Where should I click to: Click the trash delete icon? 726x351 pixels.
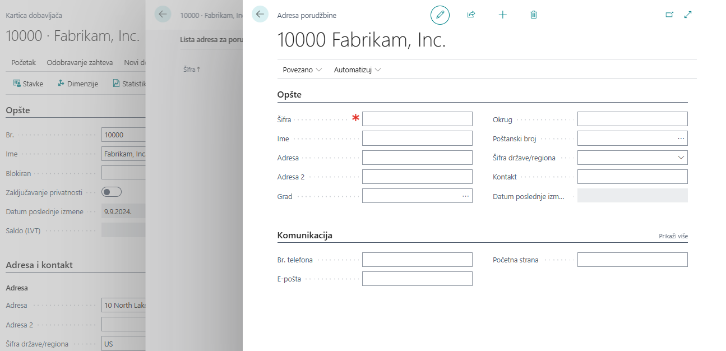pos(534,15)
